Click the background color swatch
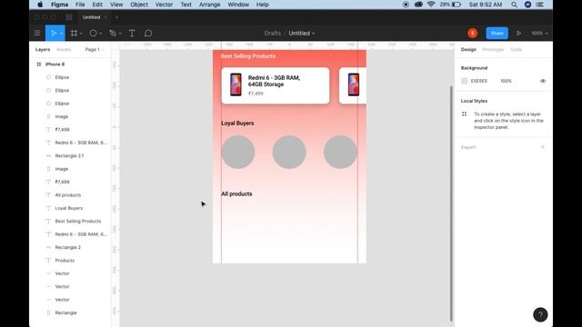The width and height of the screenshot is (582, 327). point(464,81)
